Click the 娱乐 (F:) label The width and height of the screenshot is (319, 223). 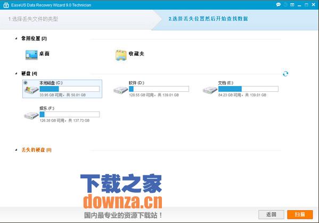[47, 108]
